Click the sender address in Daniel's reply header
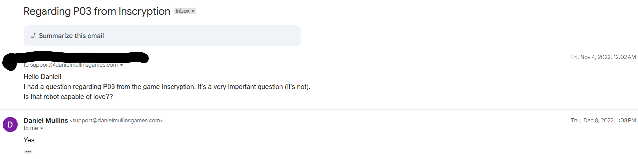The image size is (638, 159). coord(116,121)
